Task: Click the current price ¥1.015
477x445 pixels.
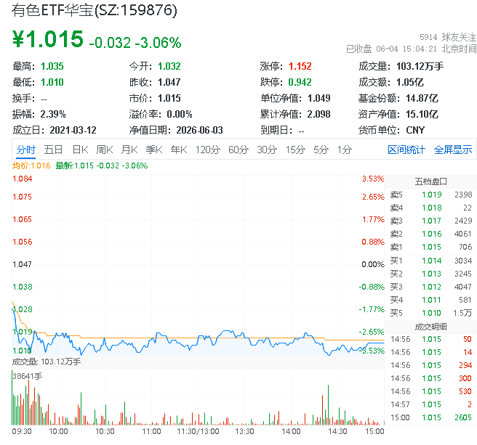Action: [x=48, y=39]
